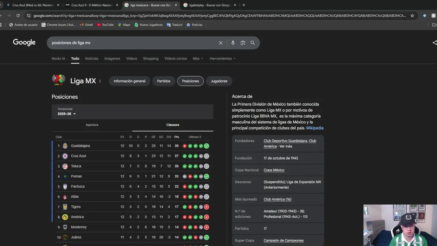Click Guadalajara's 30 points value
Screen dimensions: 437x246
[177, 146]
